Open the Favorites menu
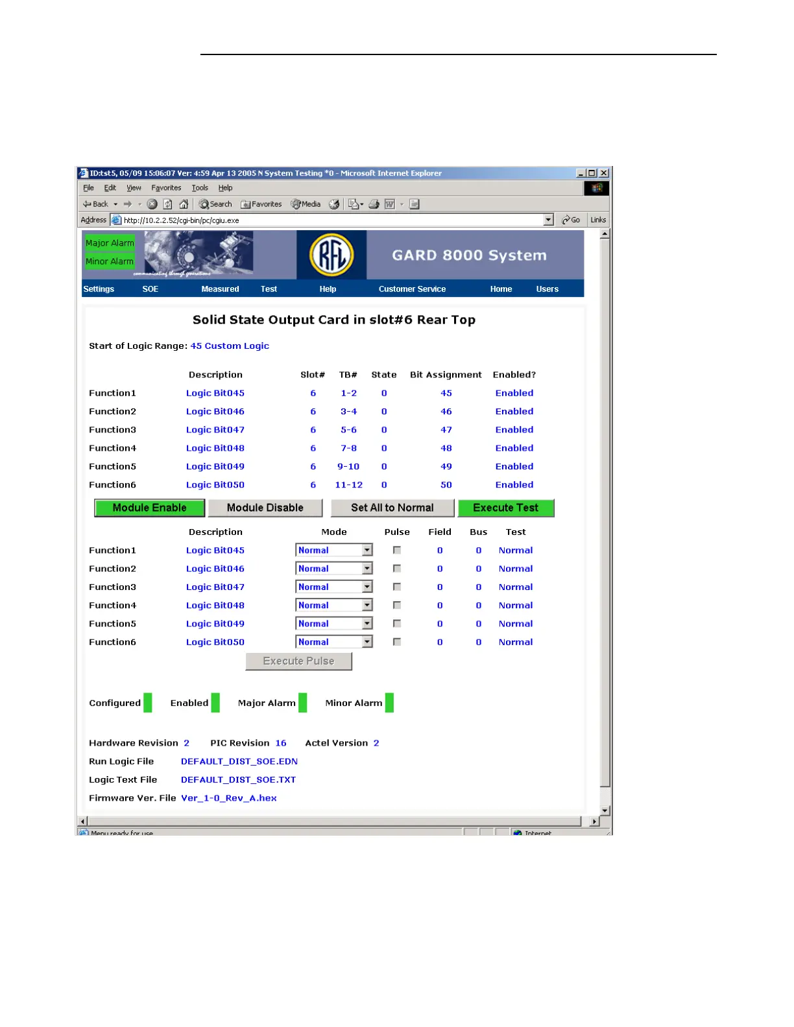Image resolution: width=794 pixels, height=1027 pixels. click(x=166, y=188)
